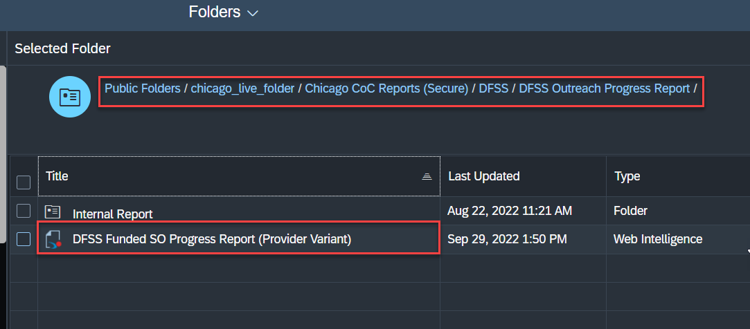Image resolution: width=750 pixels, height=329 pixels.
Task: Click the Selected Folder round folder icon
Action: click(x=70, y=97)
